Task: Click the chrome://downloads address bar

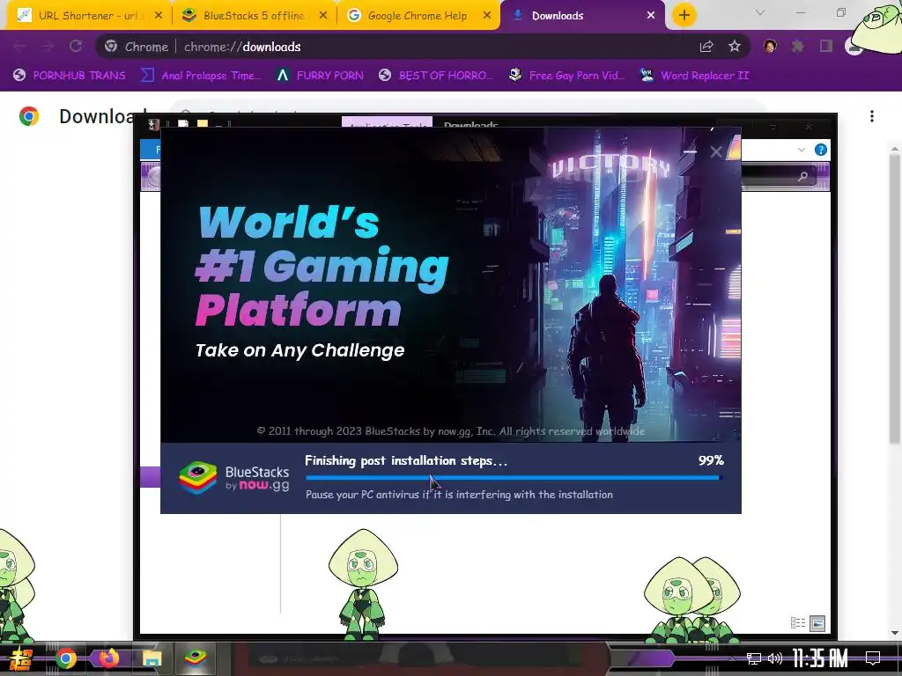Action: click(423, 47)
